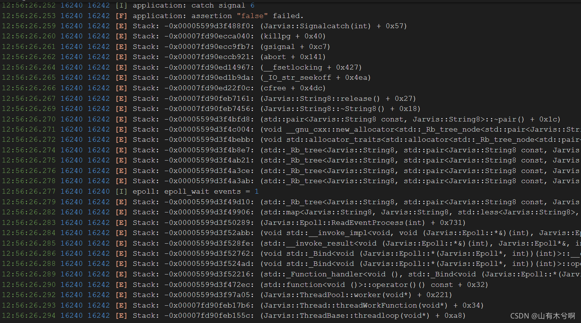Click the std::_Function_handler<void stack line
581x323 pixels.
tap(290, 274)
